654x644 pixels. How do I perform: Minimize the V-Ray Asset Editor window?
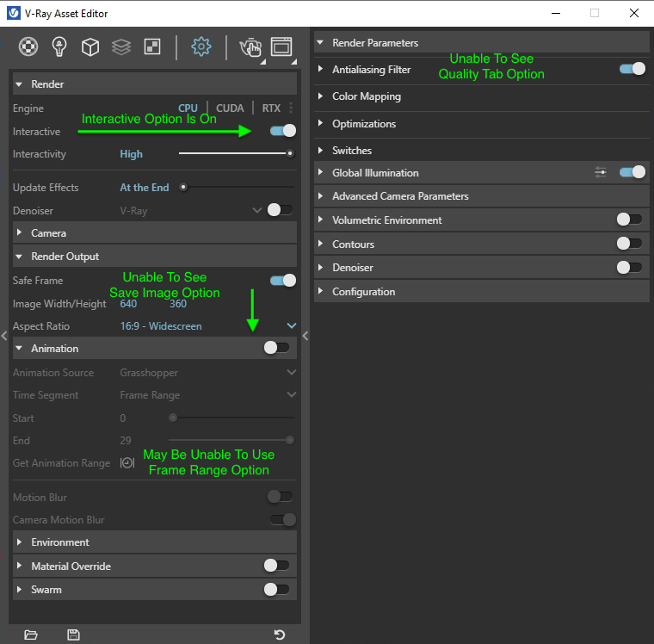tap(556, 13)
